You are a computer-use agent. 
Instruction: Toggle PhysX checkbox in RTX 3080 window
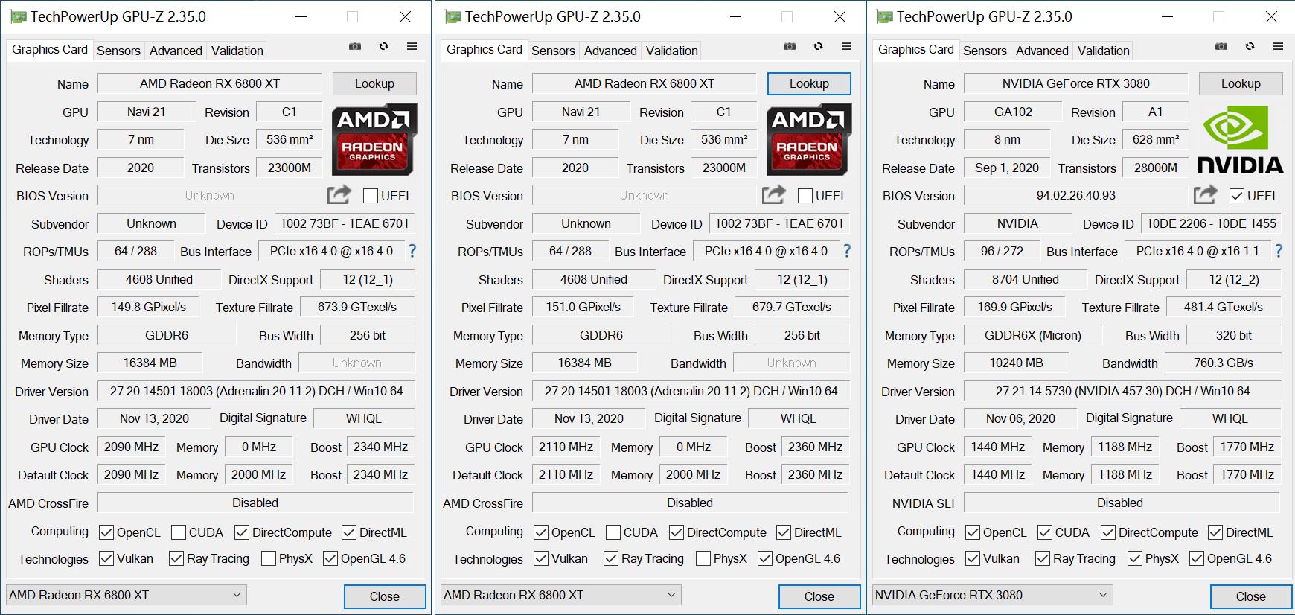coord(1135,558)
